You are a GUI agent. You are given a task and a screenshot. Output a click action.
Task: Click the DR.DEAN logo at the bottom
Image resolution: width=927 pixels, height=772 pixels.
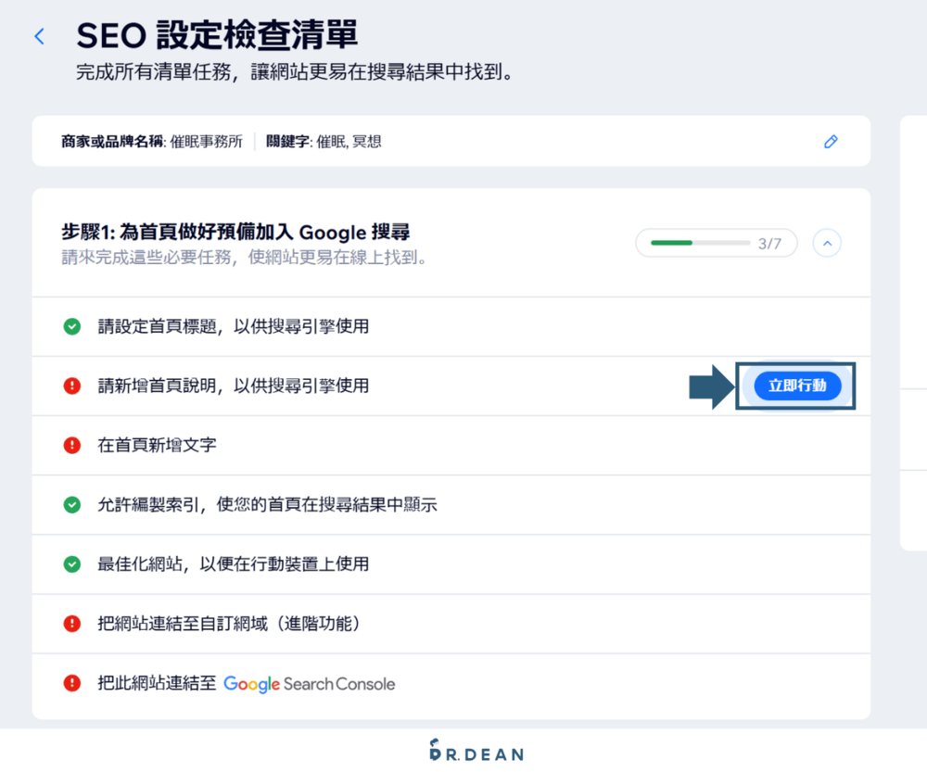pos(476,751)
